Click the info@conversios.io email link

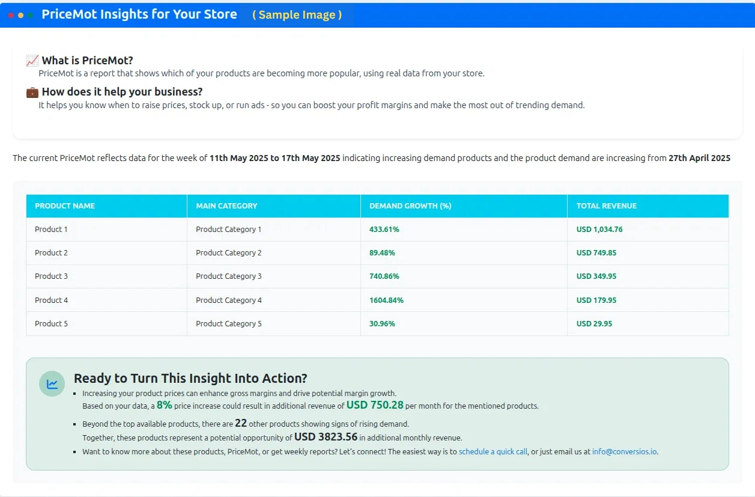pyautogui.click(x=625, y=451)
